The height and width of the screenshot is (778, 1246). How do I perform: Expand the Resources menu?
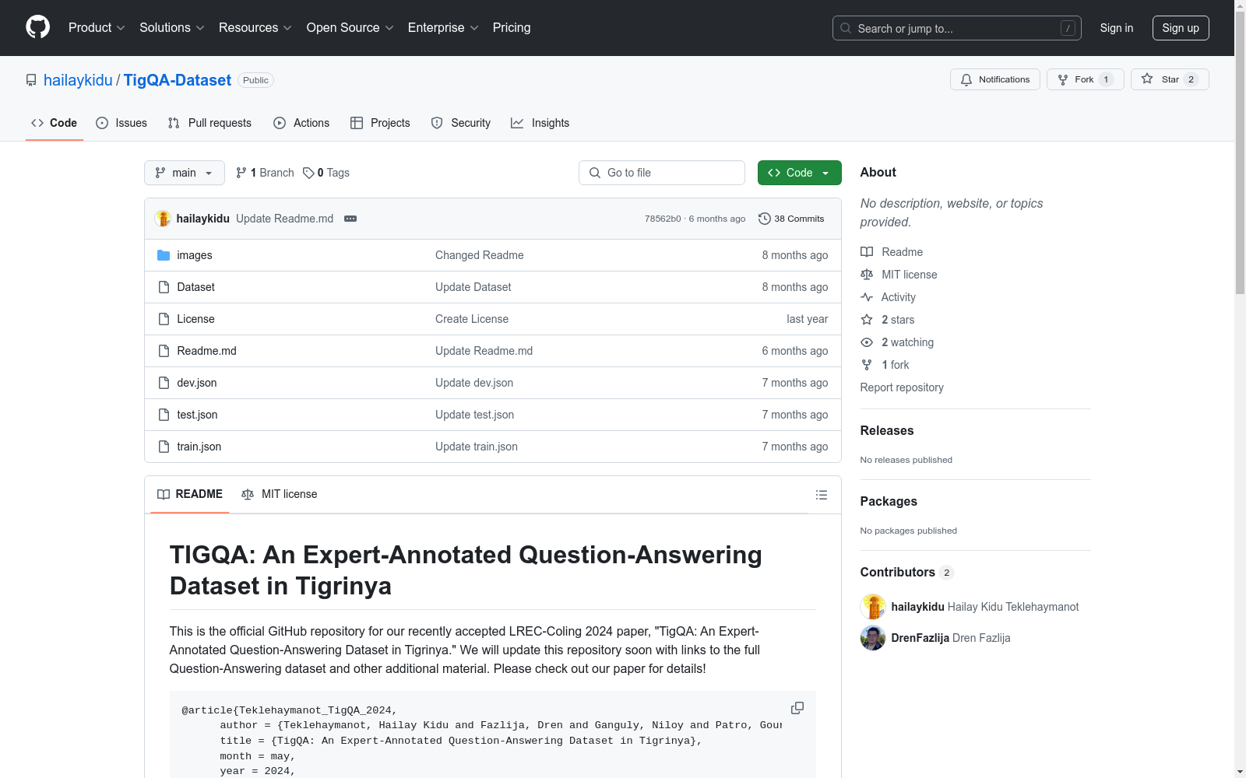pos(255,28)
